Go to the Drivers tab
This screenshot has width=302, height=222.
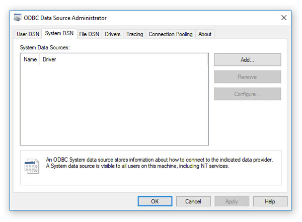pyautogui.click(x=113, y=34)
